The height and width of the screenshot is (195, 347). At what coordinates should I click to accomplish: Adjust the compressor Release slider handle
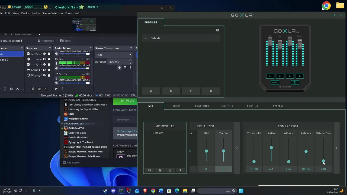coord(306,152)
